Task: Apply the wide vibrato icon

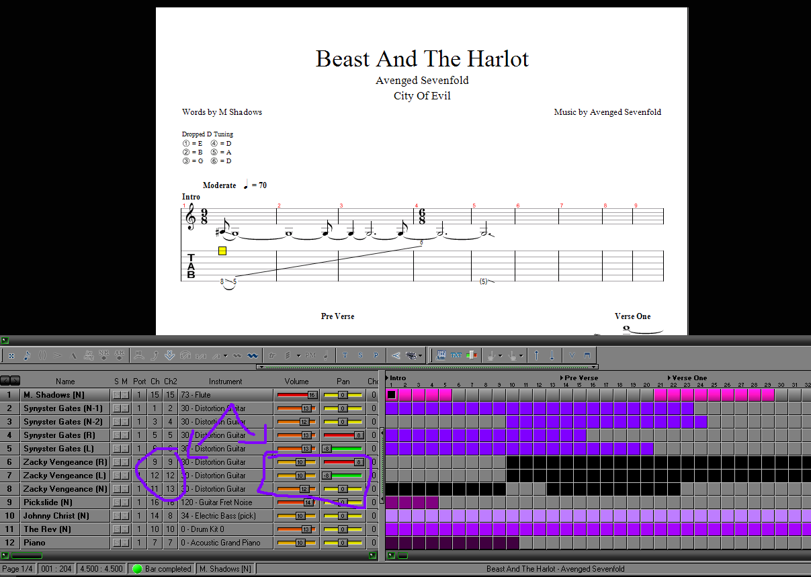Action: 253,355
